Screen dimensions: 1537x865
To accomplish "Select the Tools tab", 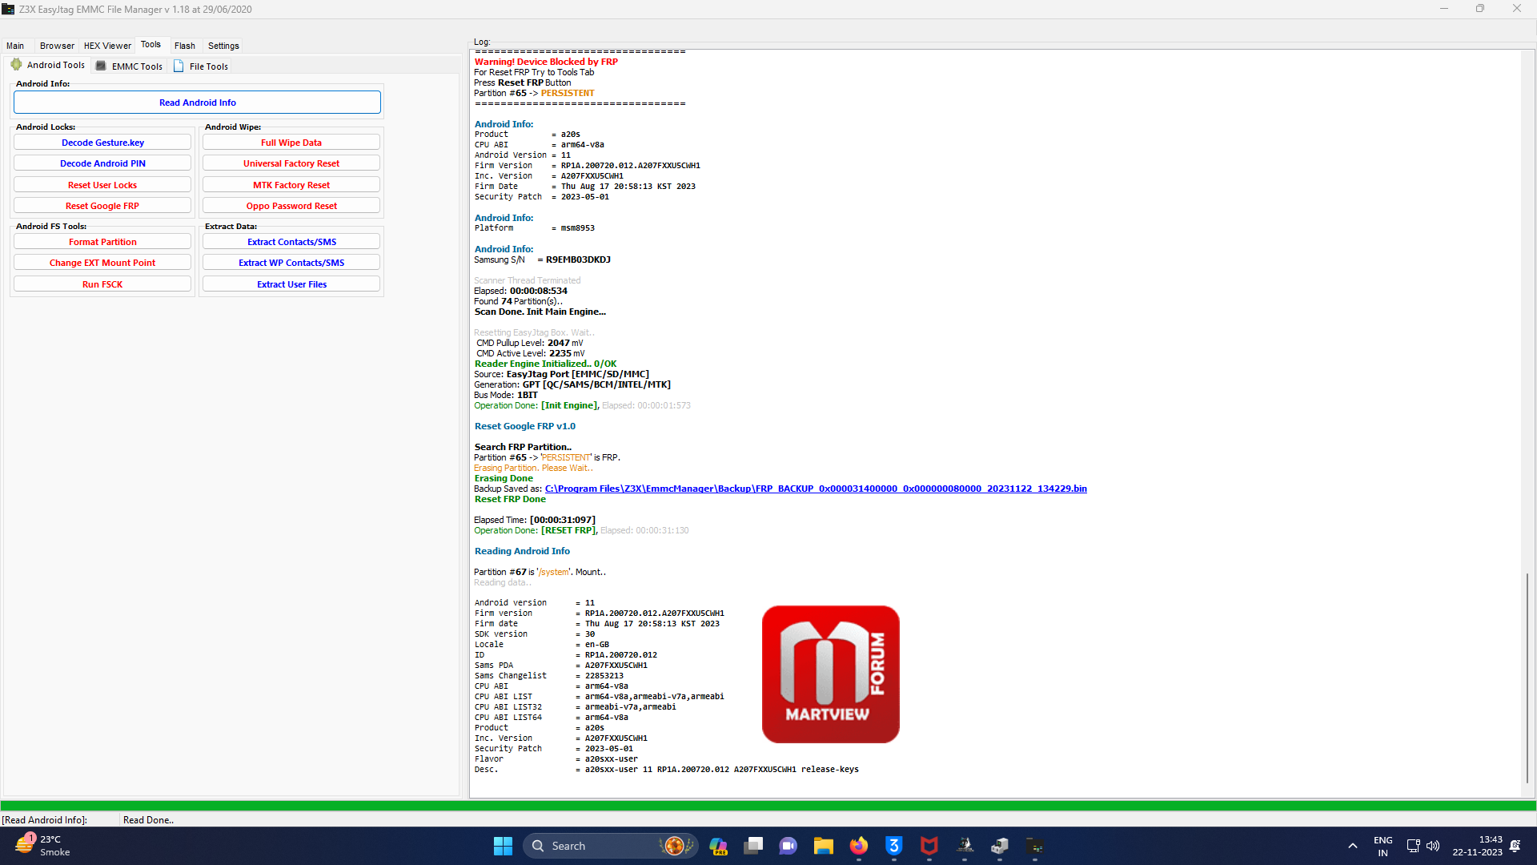I will click(x=150, y=45).
